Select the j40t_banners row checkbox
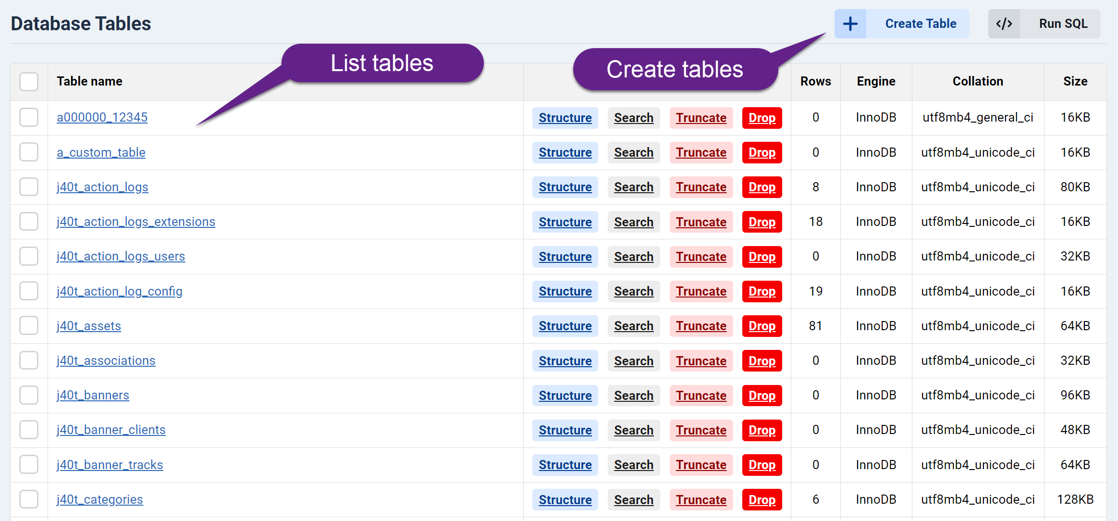Viewport: 1118px width, 521px height. tap(29, 395)
